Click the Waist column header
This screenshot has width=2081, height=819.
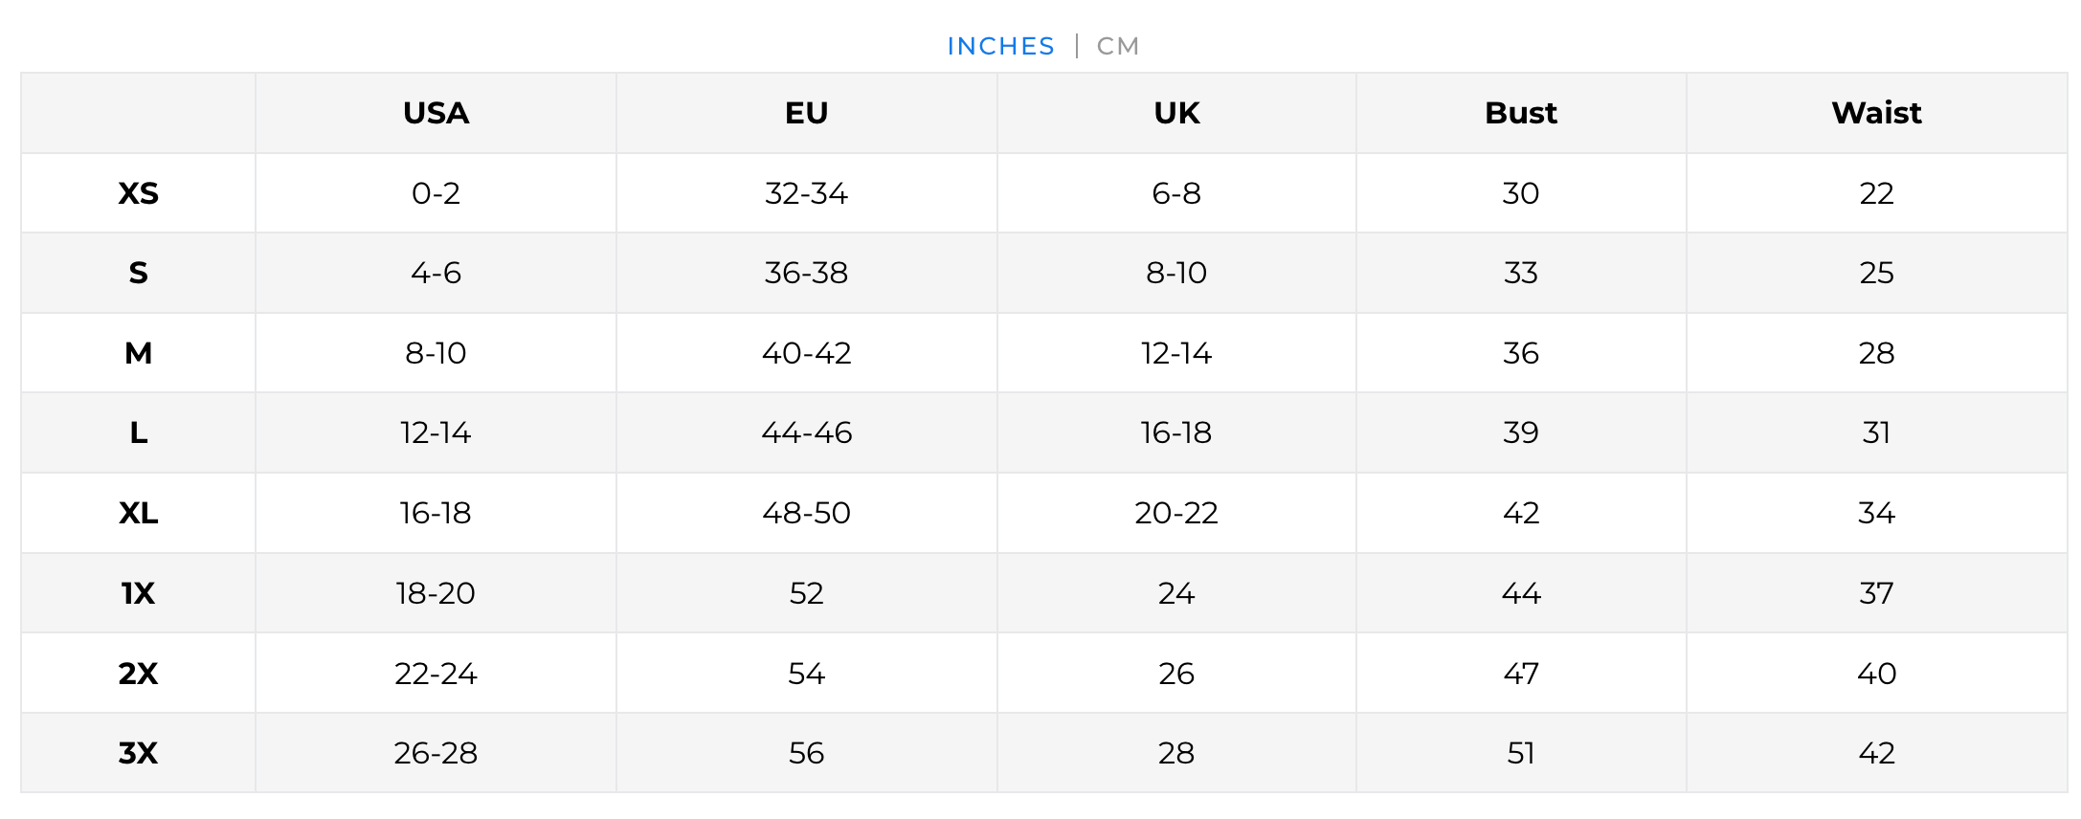pos(1876,113)
